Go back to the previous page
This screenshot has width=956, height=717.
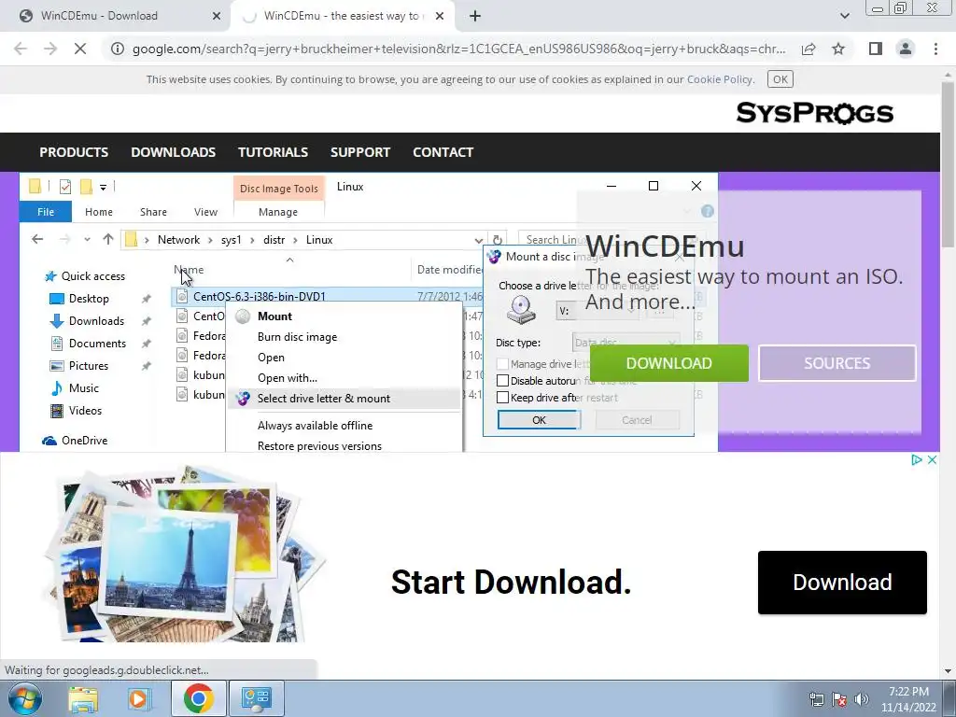(21, 49)
